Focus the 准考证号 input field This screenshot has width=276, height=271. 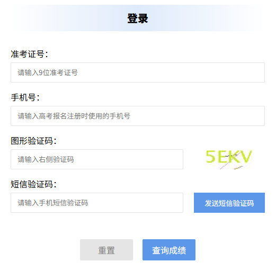(x=138, y=73)
